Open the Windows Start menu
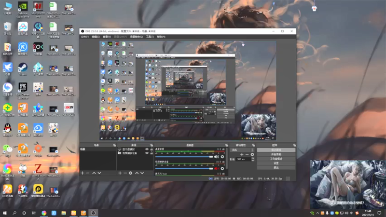386x217 pixels. tap(5, 213)
